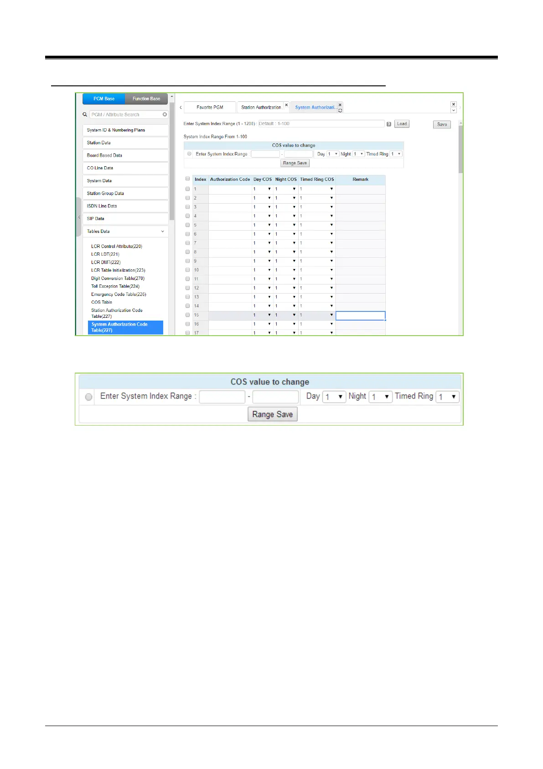Open the ISDN Line Data menu
The height and width of the screenshot is (769, 543).
(x=125, y=206)
